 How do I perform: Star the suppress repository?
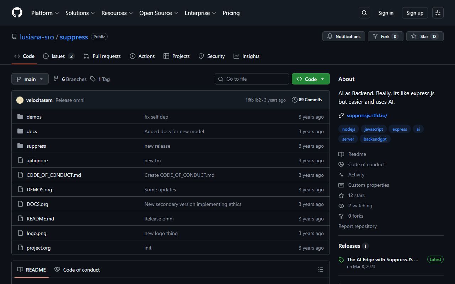pyautogui.click(x=424, y=36)
